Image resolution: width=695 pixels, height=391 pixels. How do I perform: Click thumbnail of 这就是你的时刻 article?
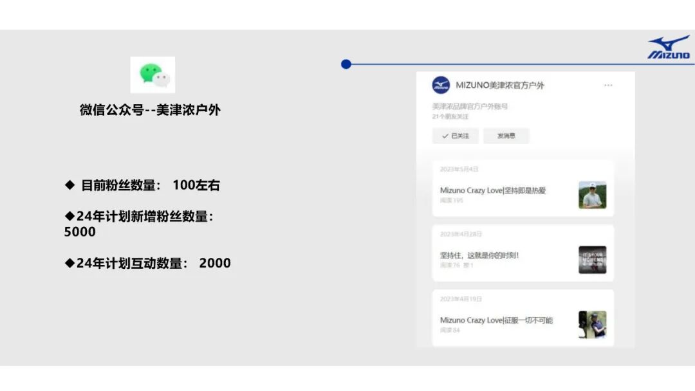[x=592, y=259]
